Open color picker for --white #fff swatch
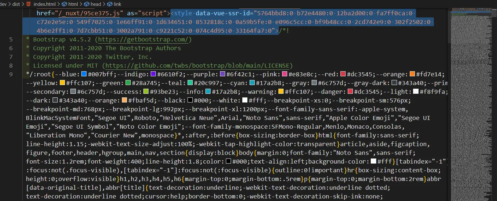Image resolution: width=497 pixels, height=201 pixels. point(245,101)
